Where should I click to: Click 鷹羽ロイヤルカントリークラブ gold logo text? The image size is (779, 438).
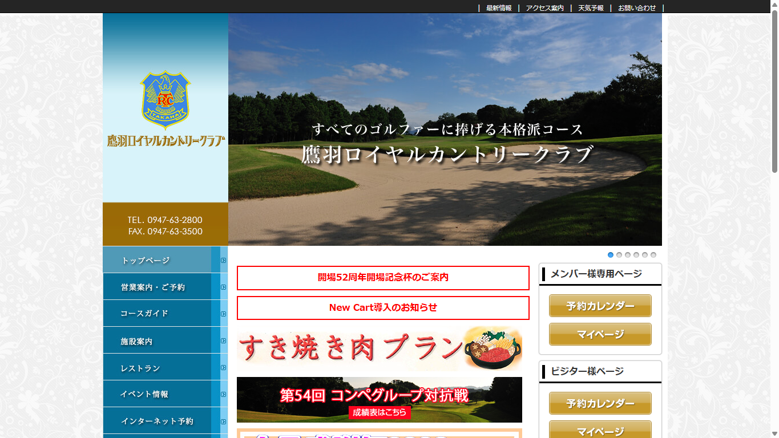(166, 141)
